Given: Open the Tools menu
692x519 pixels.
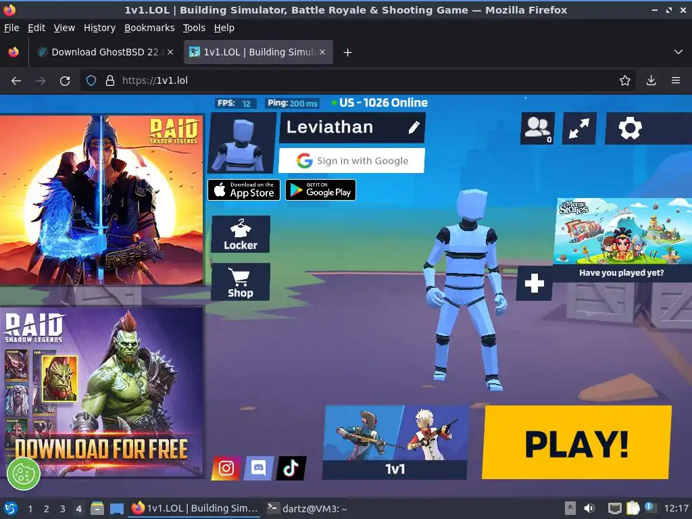Looking at the screenshot, I should (x=194, y=28).
